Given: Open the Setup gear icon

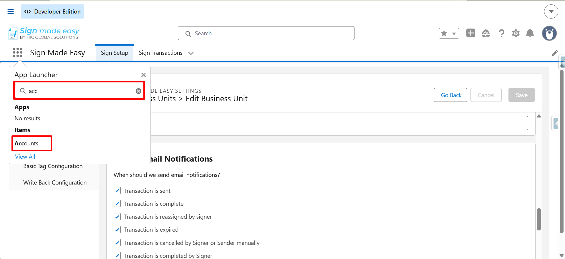Looking at the screenshot, I should 516,33.
